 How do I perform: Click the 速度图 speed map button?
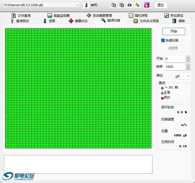point(173,48)
